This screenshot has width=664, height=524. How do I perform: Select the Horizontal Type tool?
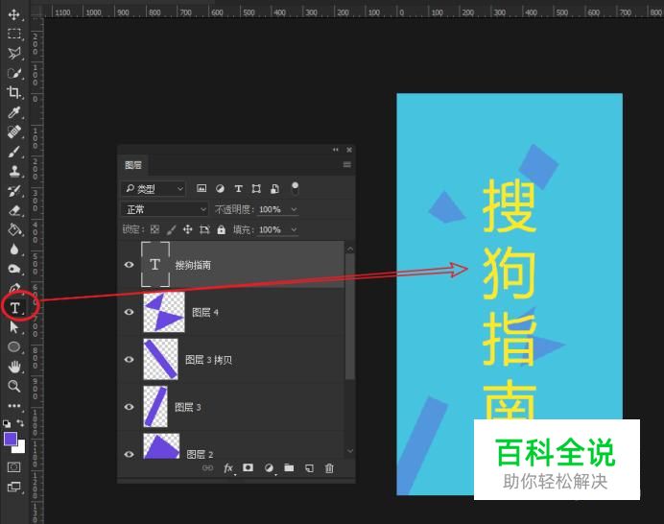click(14, 308)
